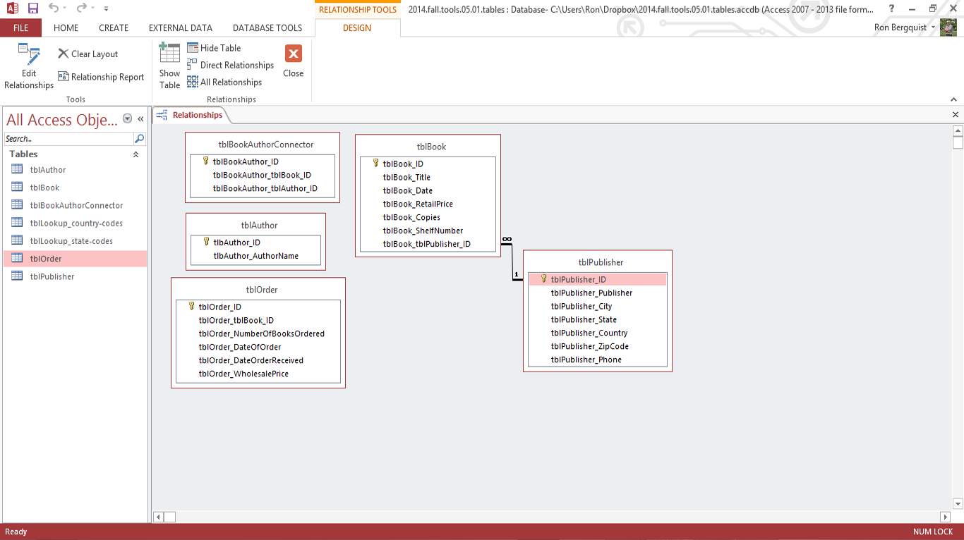
Task: Open the Relationship Report
Action: click(100, 78)
